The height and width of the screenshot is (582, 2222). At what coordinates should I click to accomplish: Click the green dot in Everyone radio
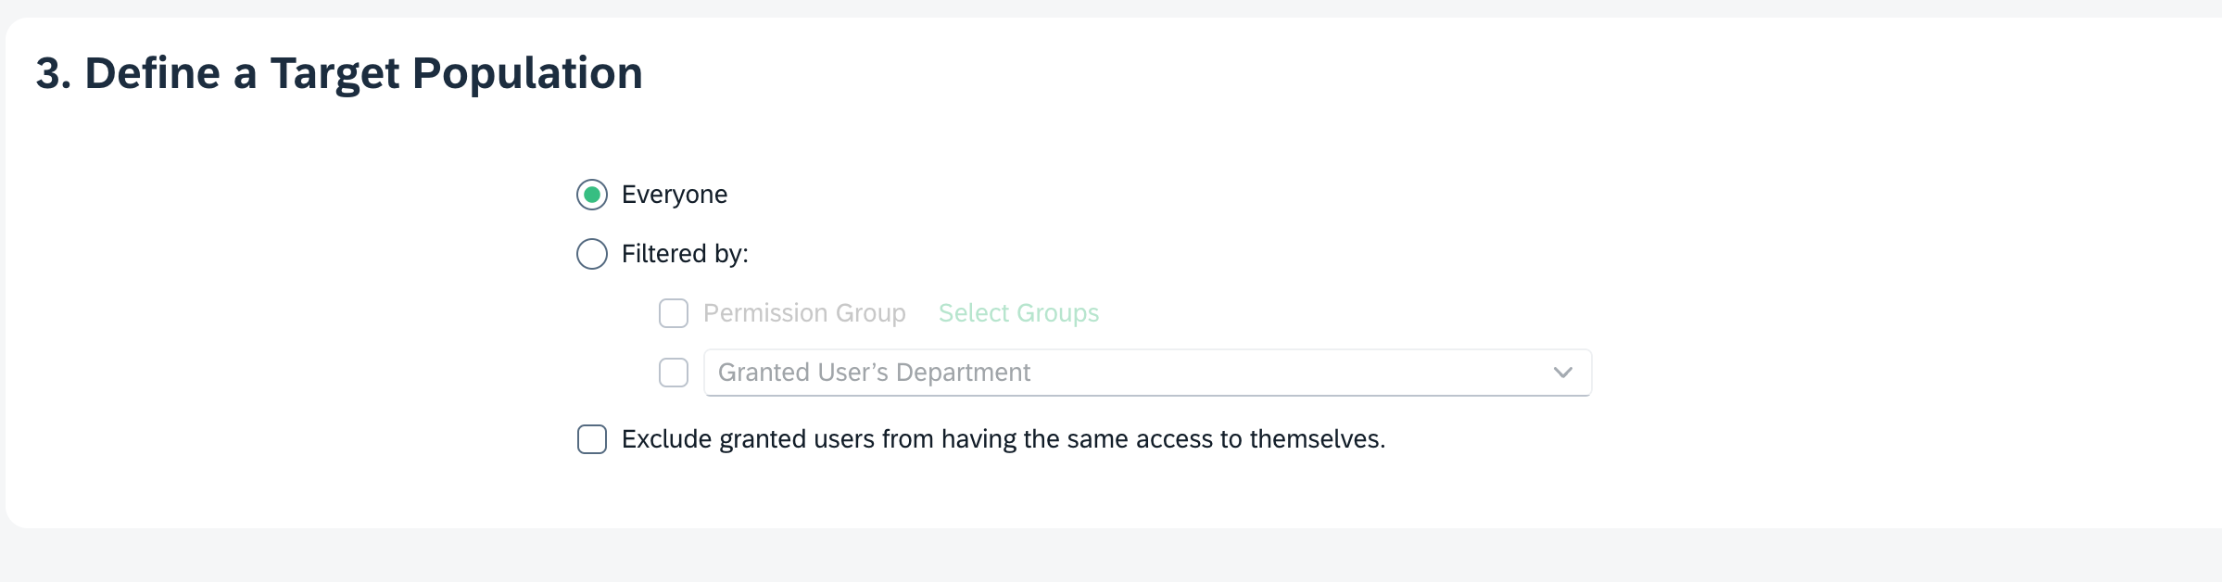point(592,195)
